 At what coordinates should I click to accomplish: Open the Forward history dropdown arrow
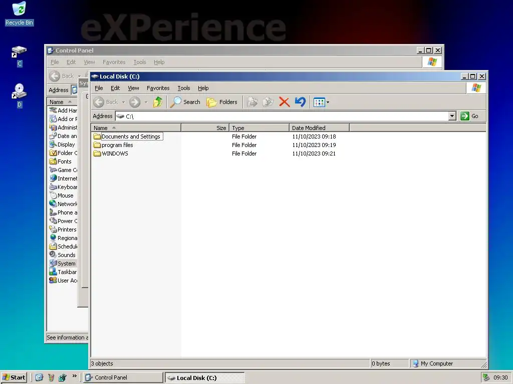click(146, 102)
